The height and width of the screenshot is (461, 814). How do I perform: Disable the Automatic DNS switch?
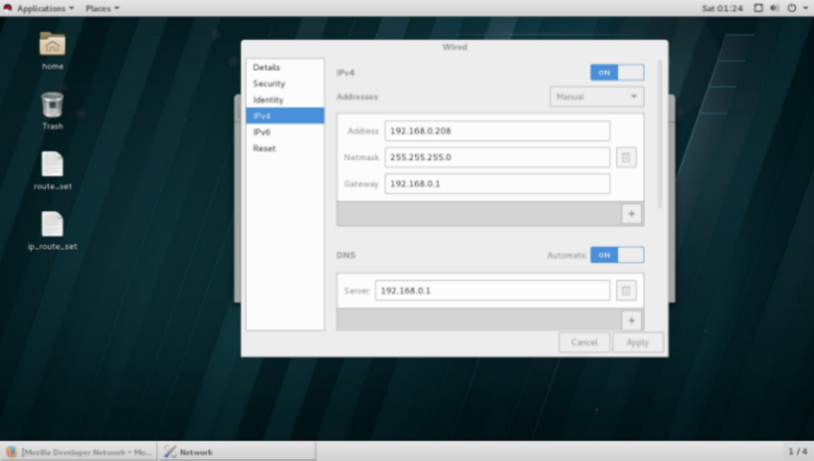pyautogui.click(x=617, y=255)
